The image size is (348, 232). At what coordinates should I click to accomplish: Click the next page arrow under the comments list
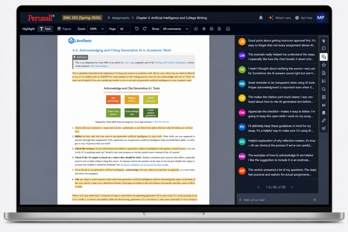(x=292, y=187)
